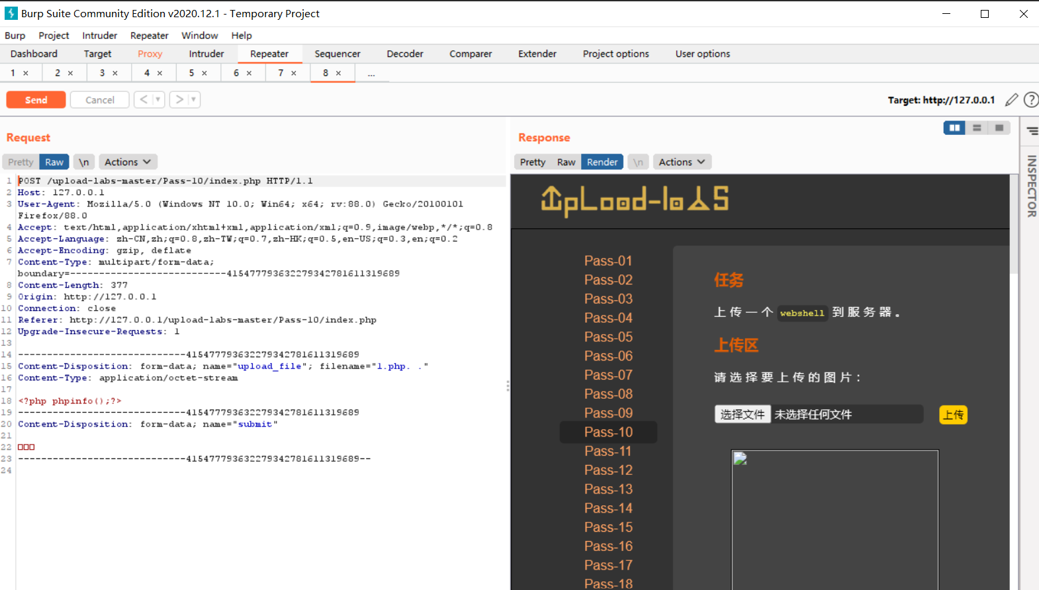Switch to the Decoder tab
Image resolution: width=1039 pixels, height=590 pixels.
tap(405, 54)
